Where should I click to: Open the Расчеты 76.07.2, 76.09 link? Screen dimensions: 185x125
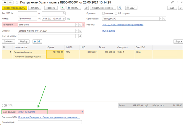(123, 25)
